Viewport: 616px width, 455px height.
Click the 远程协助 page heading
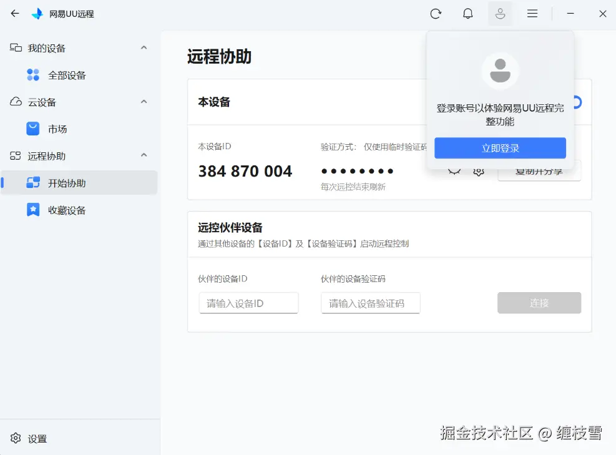[x=219, y=57]
